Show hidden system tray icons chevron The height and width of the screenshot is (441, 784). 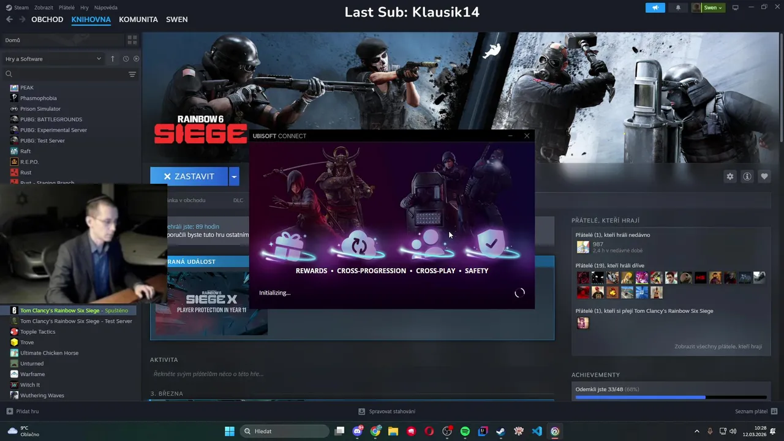(x=696, y=431)
